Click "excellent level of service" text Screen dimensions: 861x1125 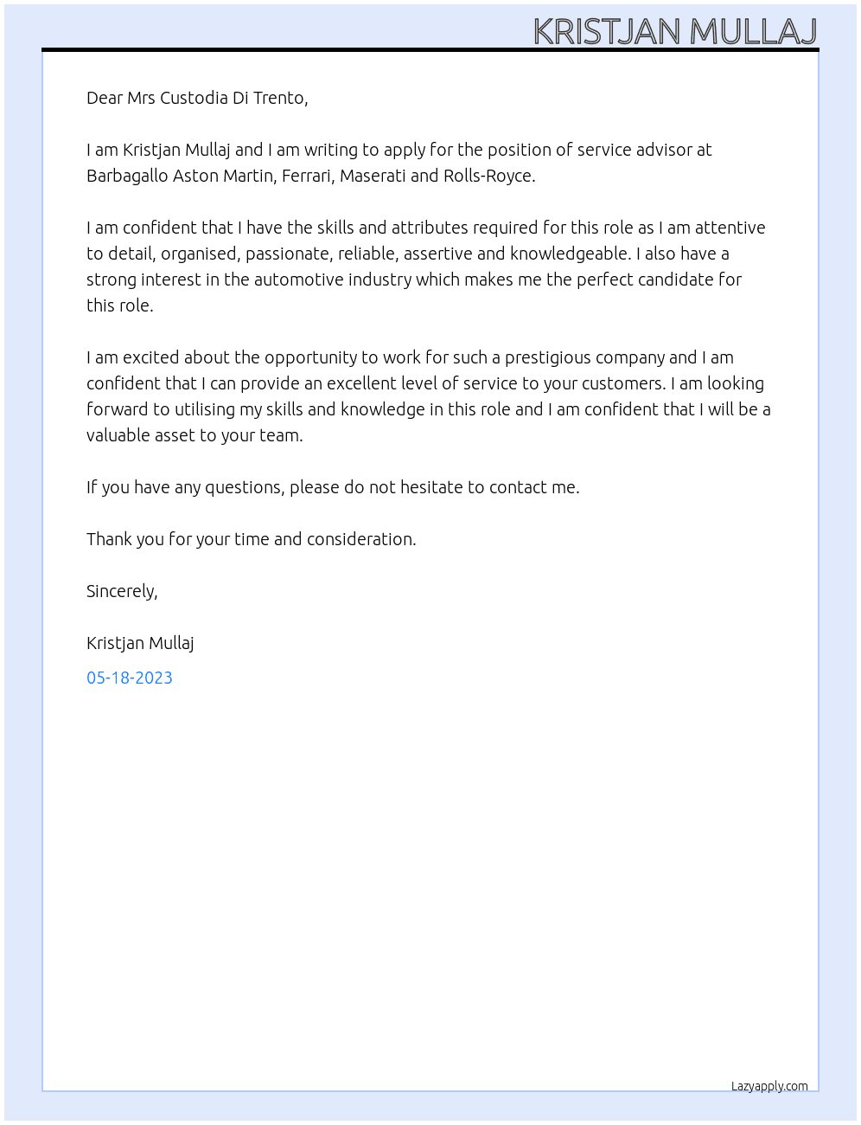coord(418,383)
